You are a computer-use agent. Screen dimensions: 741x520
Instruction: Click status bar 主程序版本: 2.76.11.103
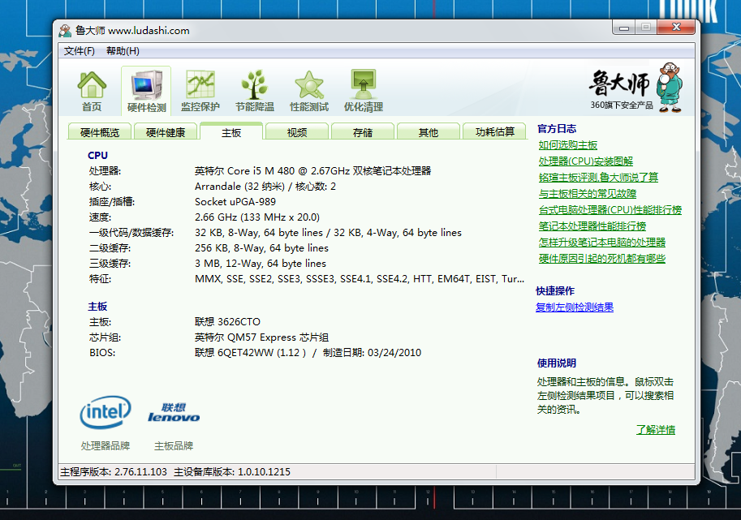[114, 472]
